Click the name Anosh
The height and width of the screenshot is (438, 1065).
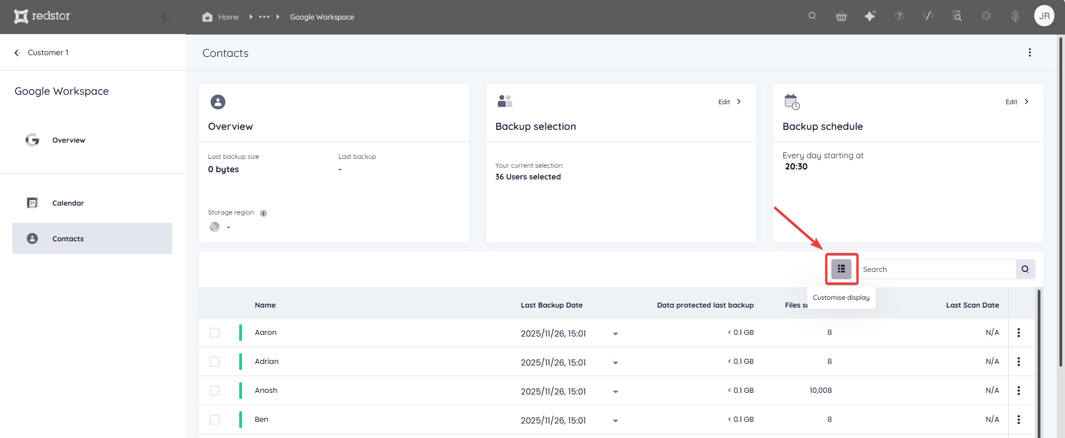pos(266,391)
